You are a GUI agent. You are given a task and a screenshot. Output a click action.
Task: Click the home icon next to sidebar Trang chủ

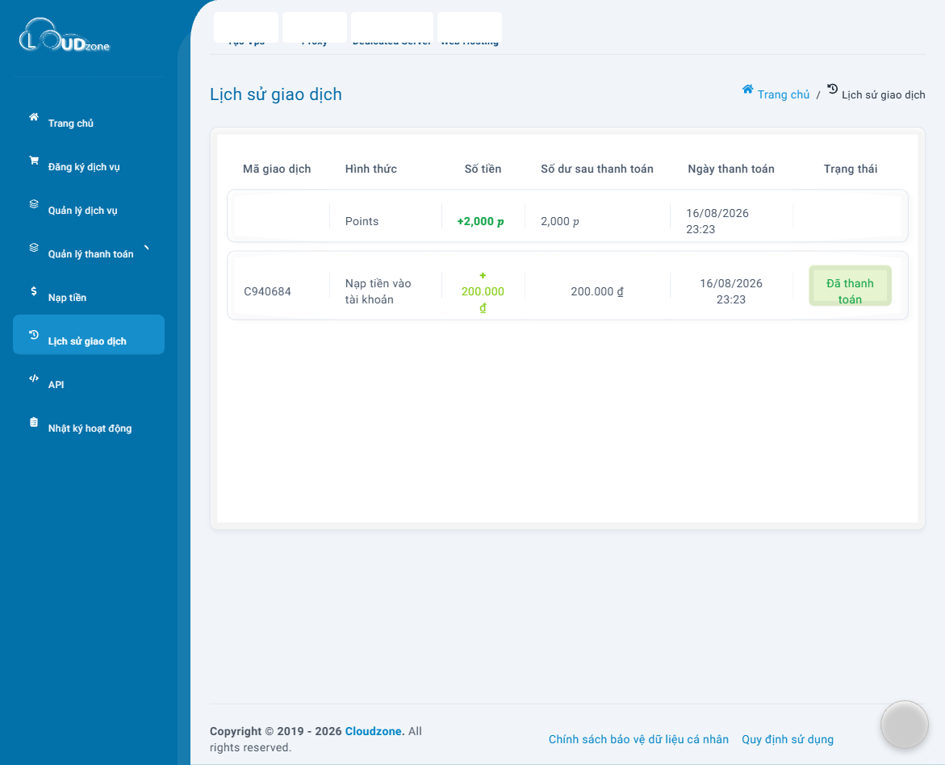click(34, 117)
